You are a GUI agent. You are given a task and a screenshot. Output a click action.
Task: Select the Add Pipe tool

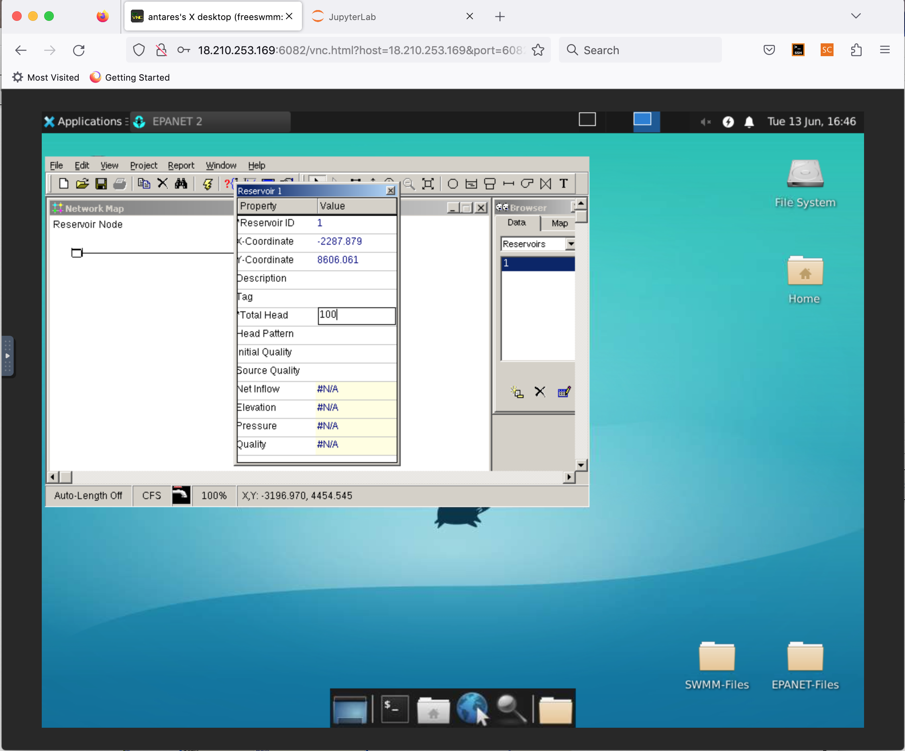click(x=509, y=184)
